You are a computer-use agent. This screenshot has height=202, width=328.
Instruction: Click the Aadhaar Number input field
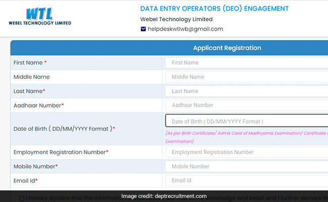coord(246,105)
